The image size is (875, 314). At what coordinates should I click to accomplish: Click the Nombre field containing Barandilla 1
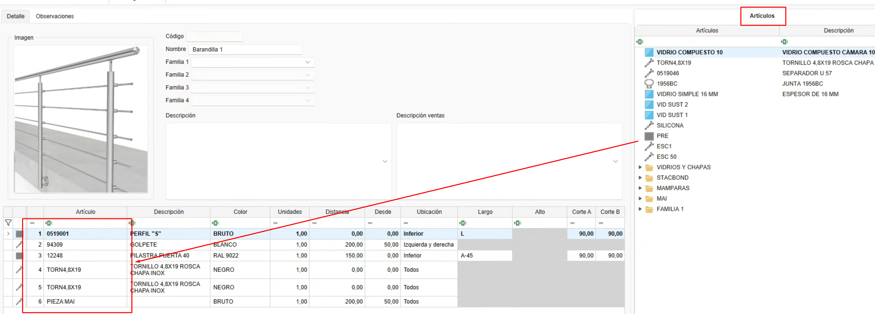coord(245,49)
